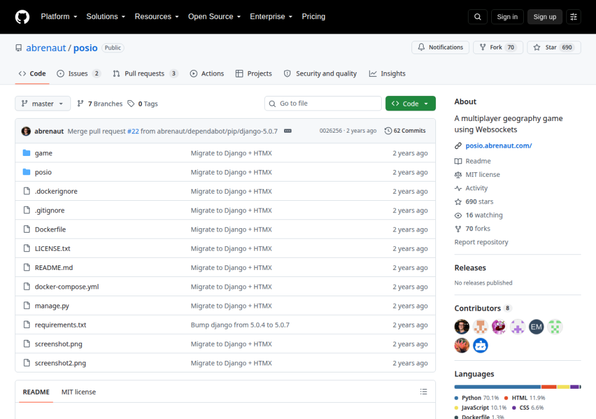Open the abrenaut owner link
Screen dimensions: 596x419
(46, 48)
